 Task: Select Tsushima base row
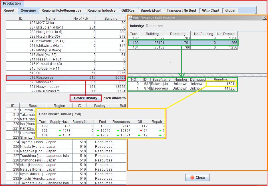coord(66,155)
